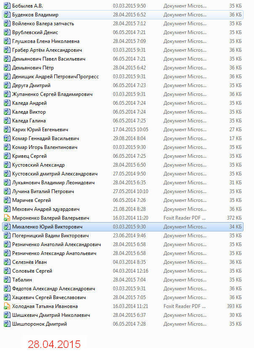Click the Word icon next to Табалин

pyautogui.click(x=6, y=280)
